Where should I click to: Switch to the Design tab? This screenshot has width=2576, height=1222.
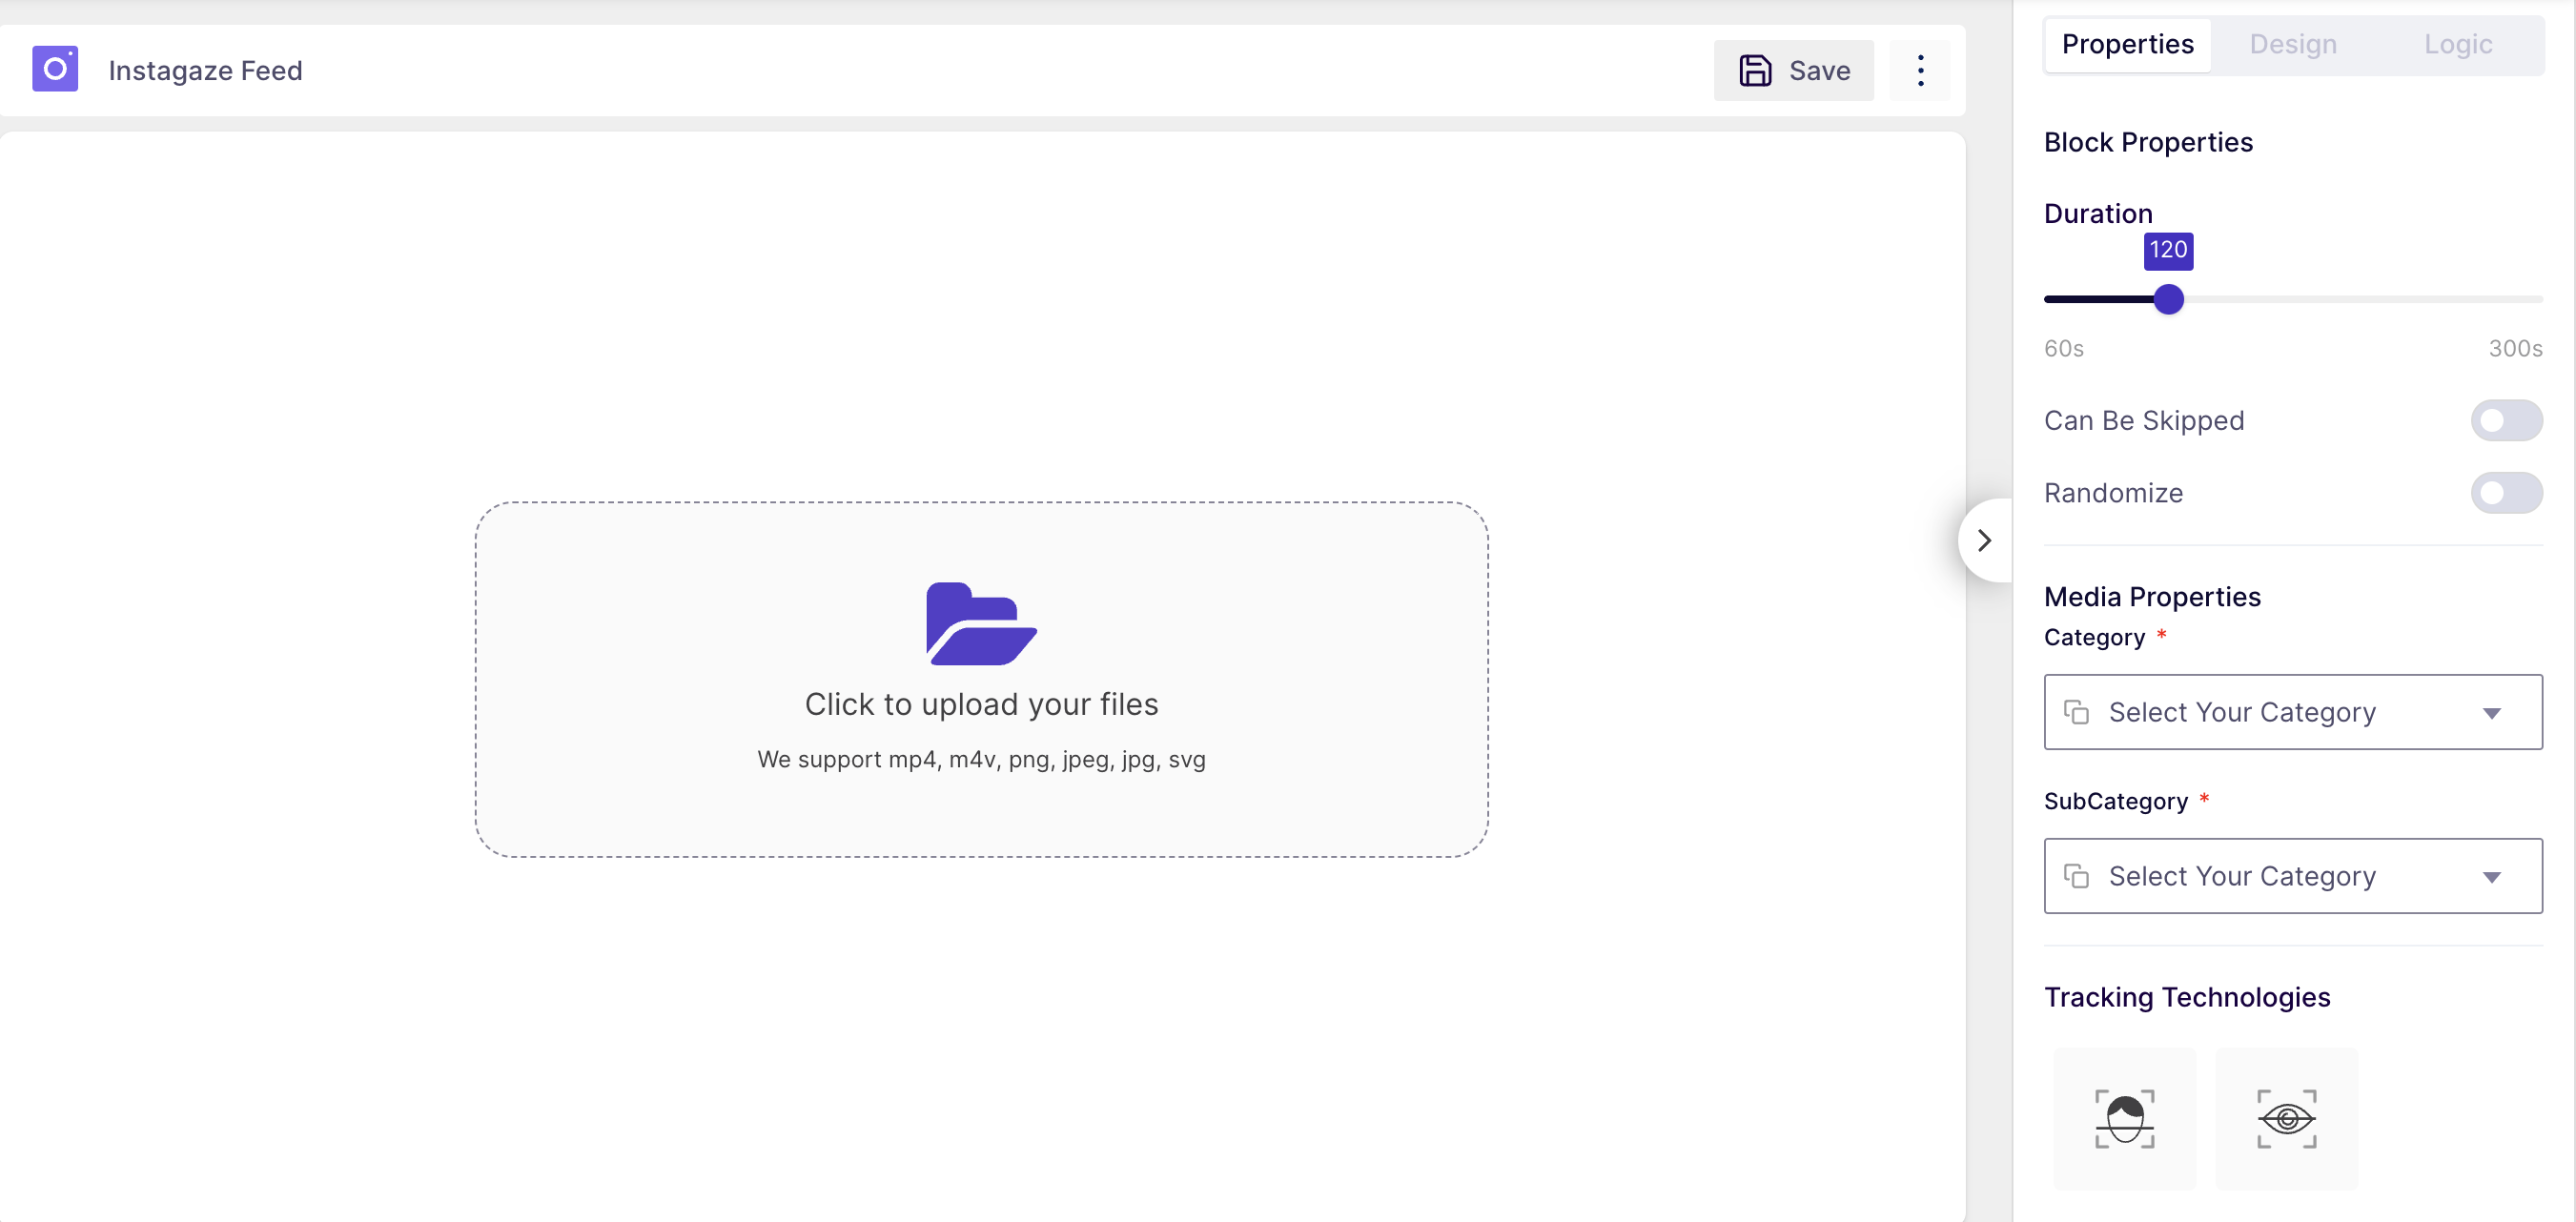pos(2292,44)
